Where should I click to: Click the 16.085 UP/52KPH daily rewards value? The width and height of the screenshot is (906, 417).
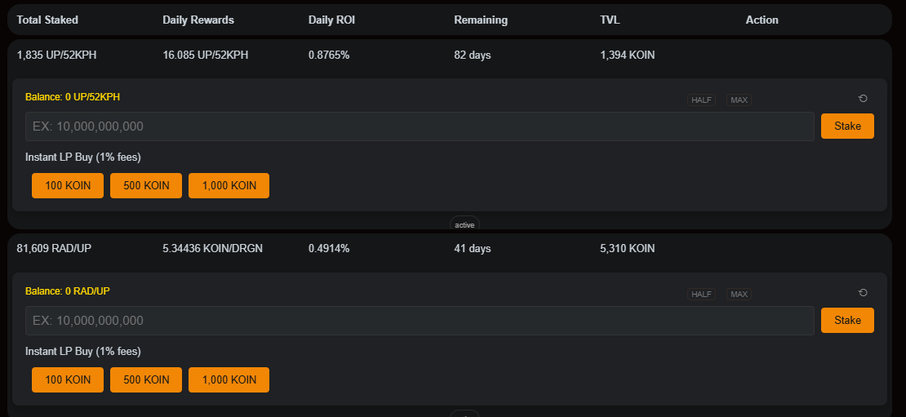[206, 55]
